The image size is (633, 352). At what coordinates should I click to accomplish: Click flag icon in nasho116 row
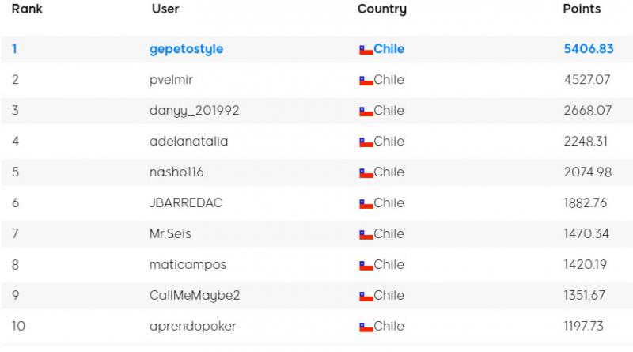click(366, 173)
